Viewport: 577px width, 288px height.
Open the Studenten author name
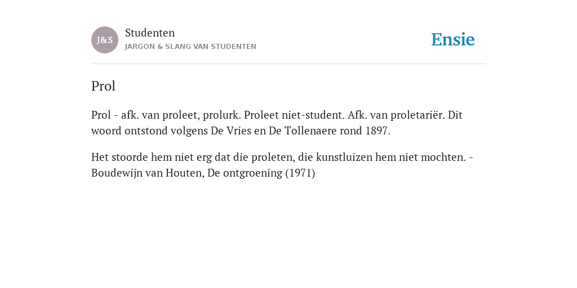pos(150,33)
